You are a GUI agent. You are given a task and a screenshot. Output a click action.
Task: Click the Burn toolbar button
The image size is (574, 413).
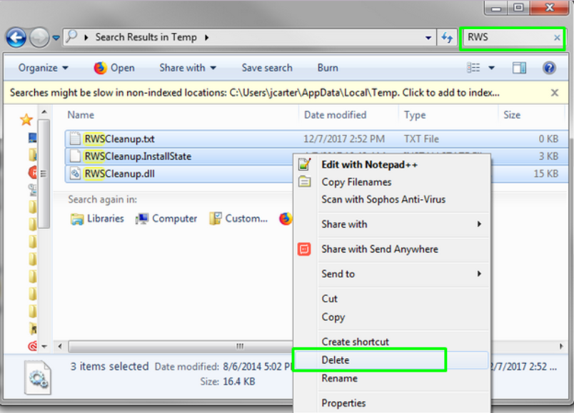[x=327, y=67]
